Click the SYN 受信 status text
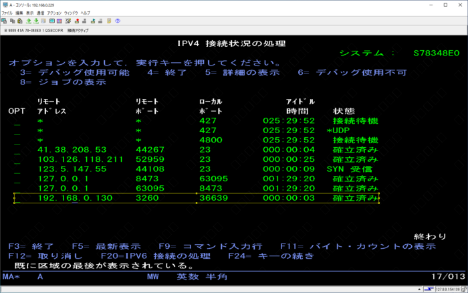This screenshot has width=468, height=293. (350, 169)
